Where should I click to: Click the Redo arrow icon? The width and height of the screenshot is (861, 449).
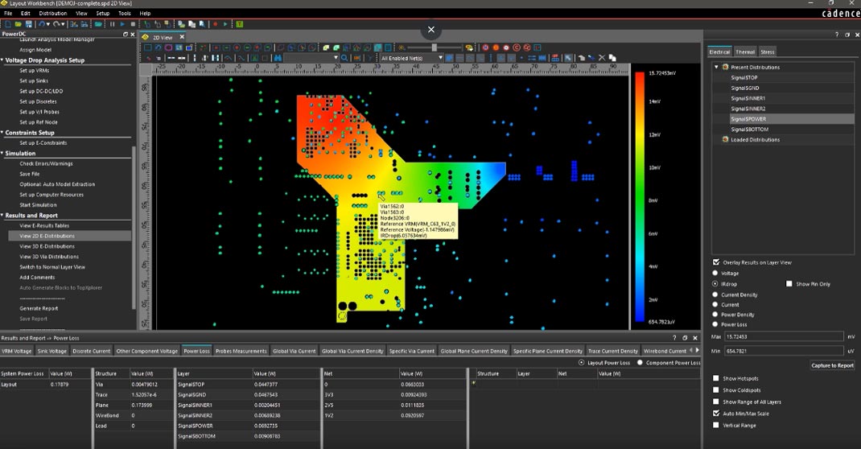tap(56, 24)
